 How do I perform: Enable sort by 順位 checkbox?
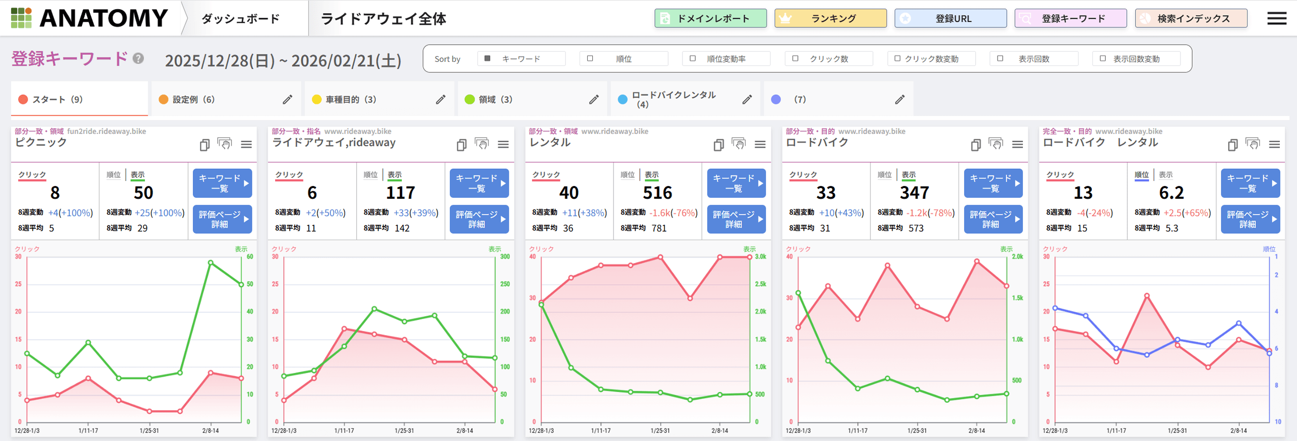coord(590,59)
